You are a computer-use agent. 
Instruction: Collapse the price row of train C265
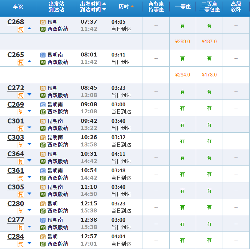(30, 61)
